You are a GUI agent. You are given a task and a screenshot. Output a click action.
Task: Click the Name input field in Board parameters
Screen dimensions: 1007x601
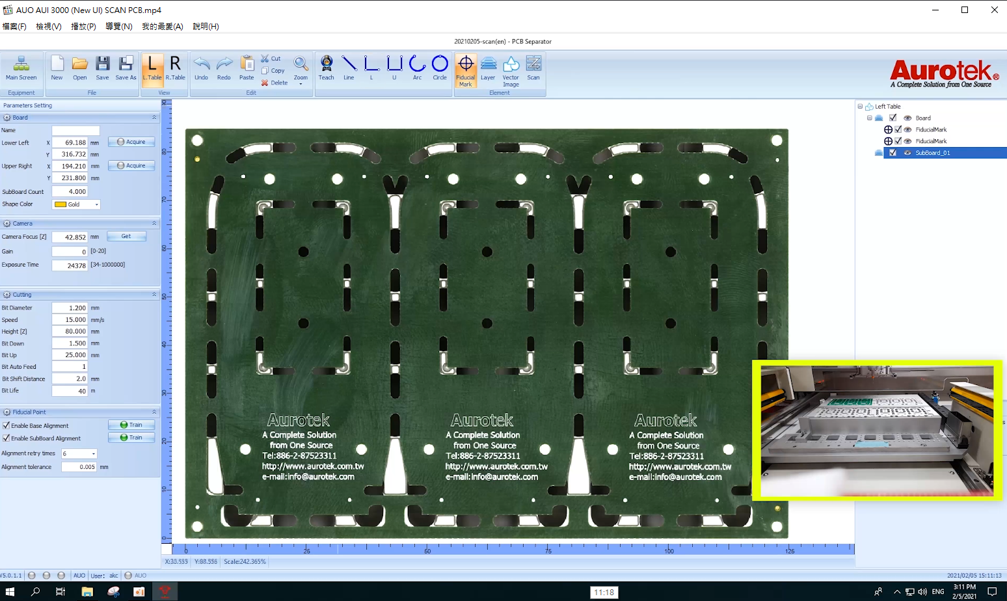pyautogui.click(x=75, y=130)
